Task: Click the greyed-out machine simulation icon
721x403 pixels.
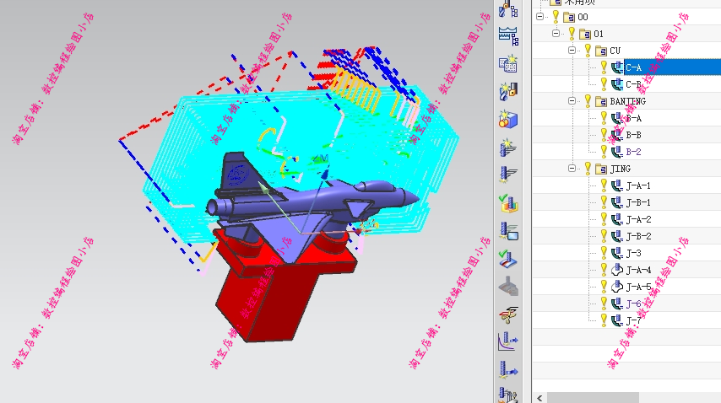Action: 508,287
